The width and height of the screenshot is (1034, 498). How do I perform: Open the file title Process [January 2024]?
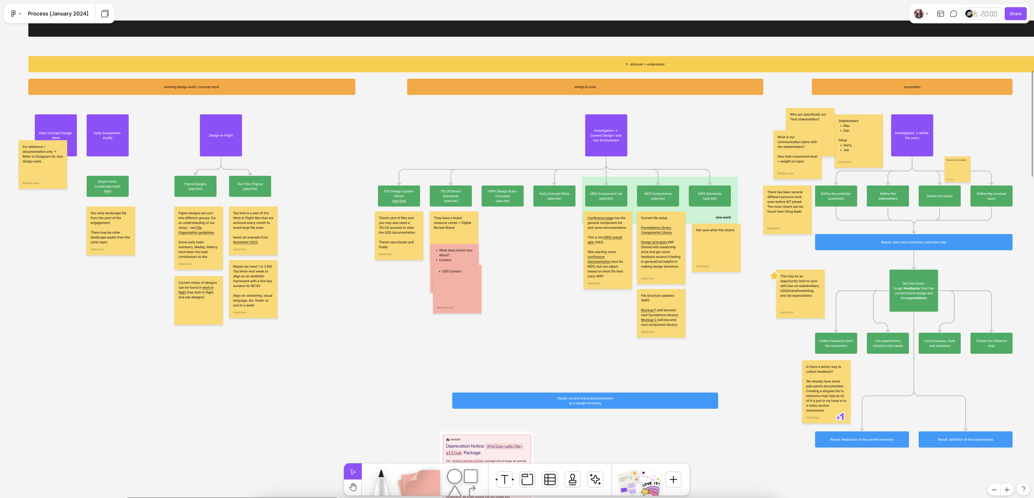(58, 14)
